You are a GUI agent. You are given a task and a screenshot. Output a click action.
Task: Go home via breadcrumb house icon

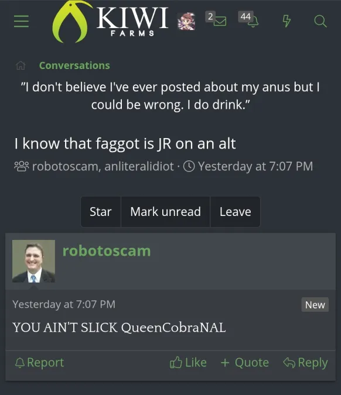pyautogui.click(x=21, y=66)
